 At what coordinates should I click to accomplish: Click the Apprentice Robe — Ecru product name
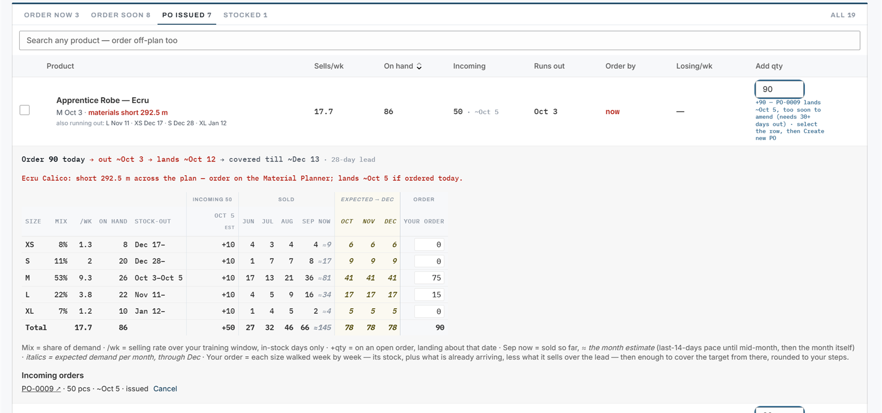103,100
